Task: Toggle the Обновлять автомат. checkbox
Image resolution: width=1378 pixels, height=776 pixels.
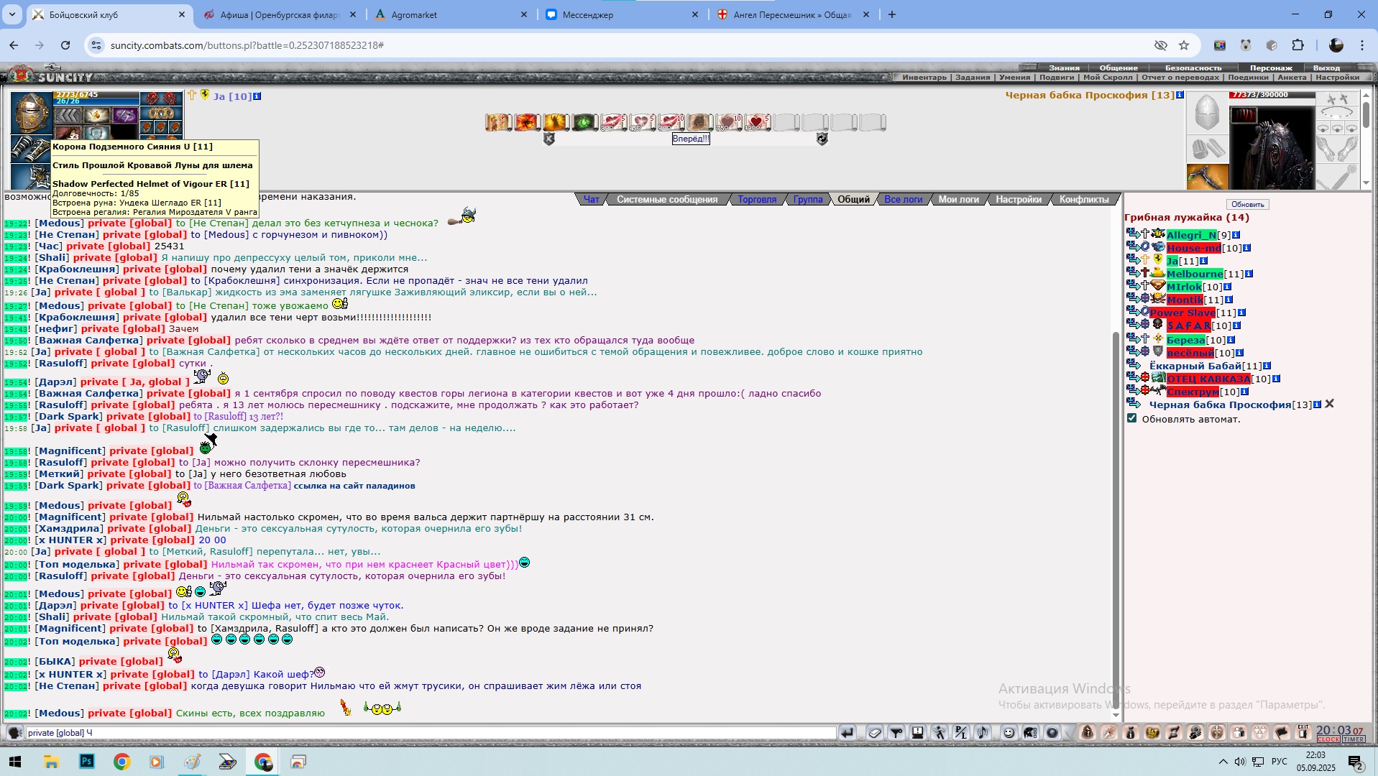Action: pyautogui.click(x=1132, y=418)
